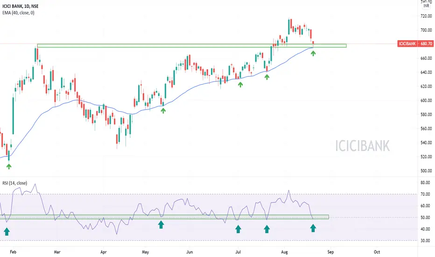
Task: Click the Mar label on time axis
Action: point(57,252)
